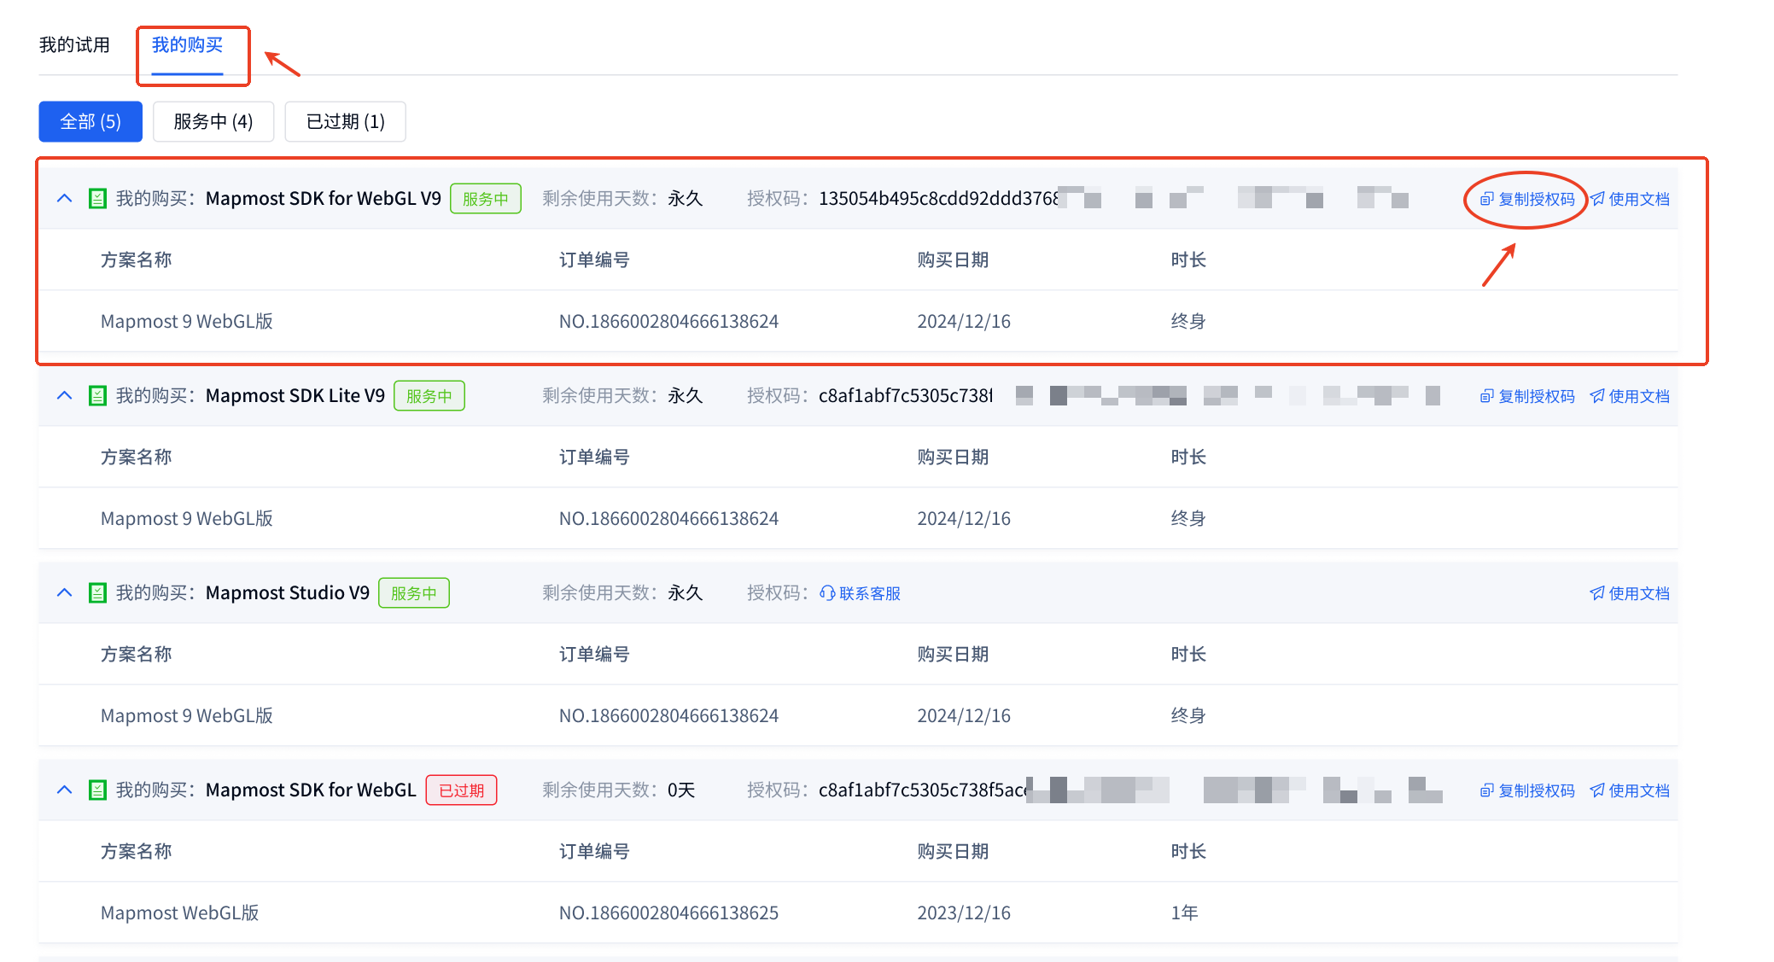
Task: Click purchase date 2023/12/16
Action: pos(964,912)
